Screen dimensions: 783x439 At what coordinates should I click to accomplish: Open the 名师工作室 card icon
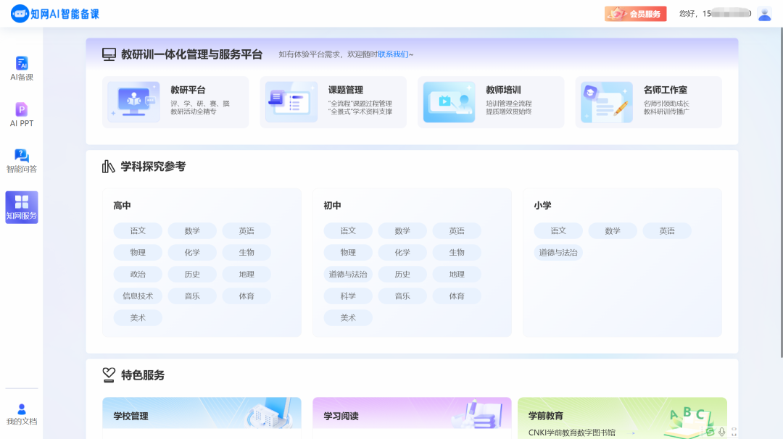(x=607, y=101)
